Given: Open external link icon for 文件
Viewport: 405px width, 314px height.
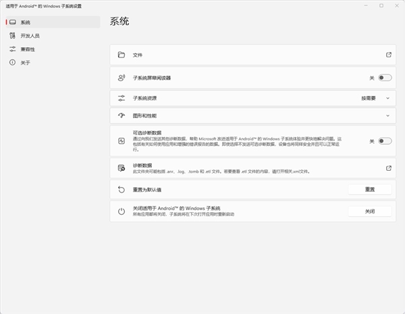Looking at the screenshot, I should pyautogui.click(x=388, y=55).
